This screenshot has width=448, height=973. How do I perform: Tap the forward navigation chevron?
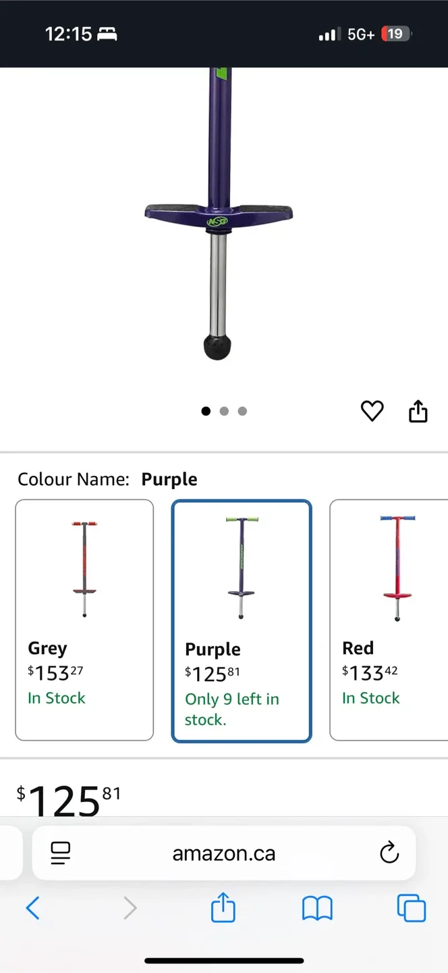coord(130,908)
